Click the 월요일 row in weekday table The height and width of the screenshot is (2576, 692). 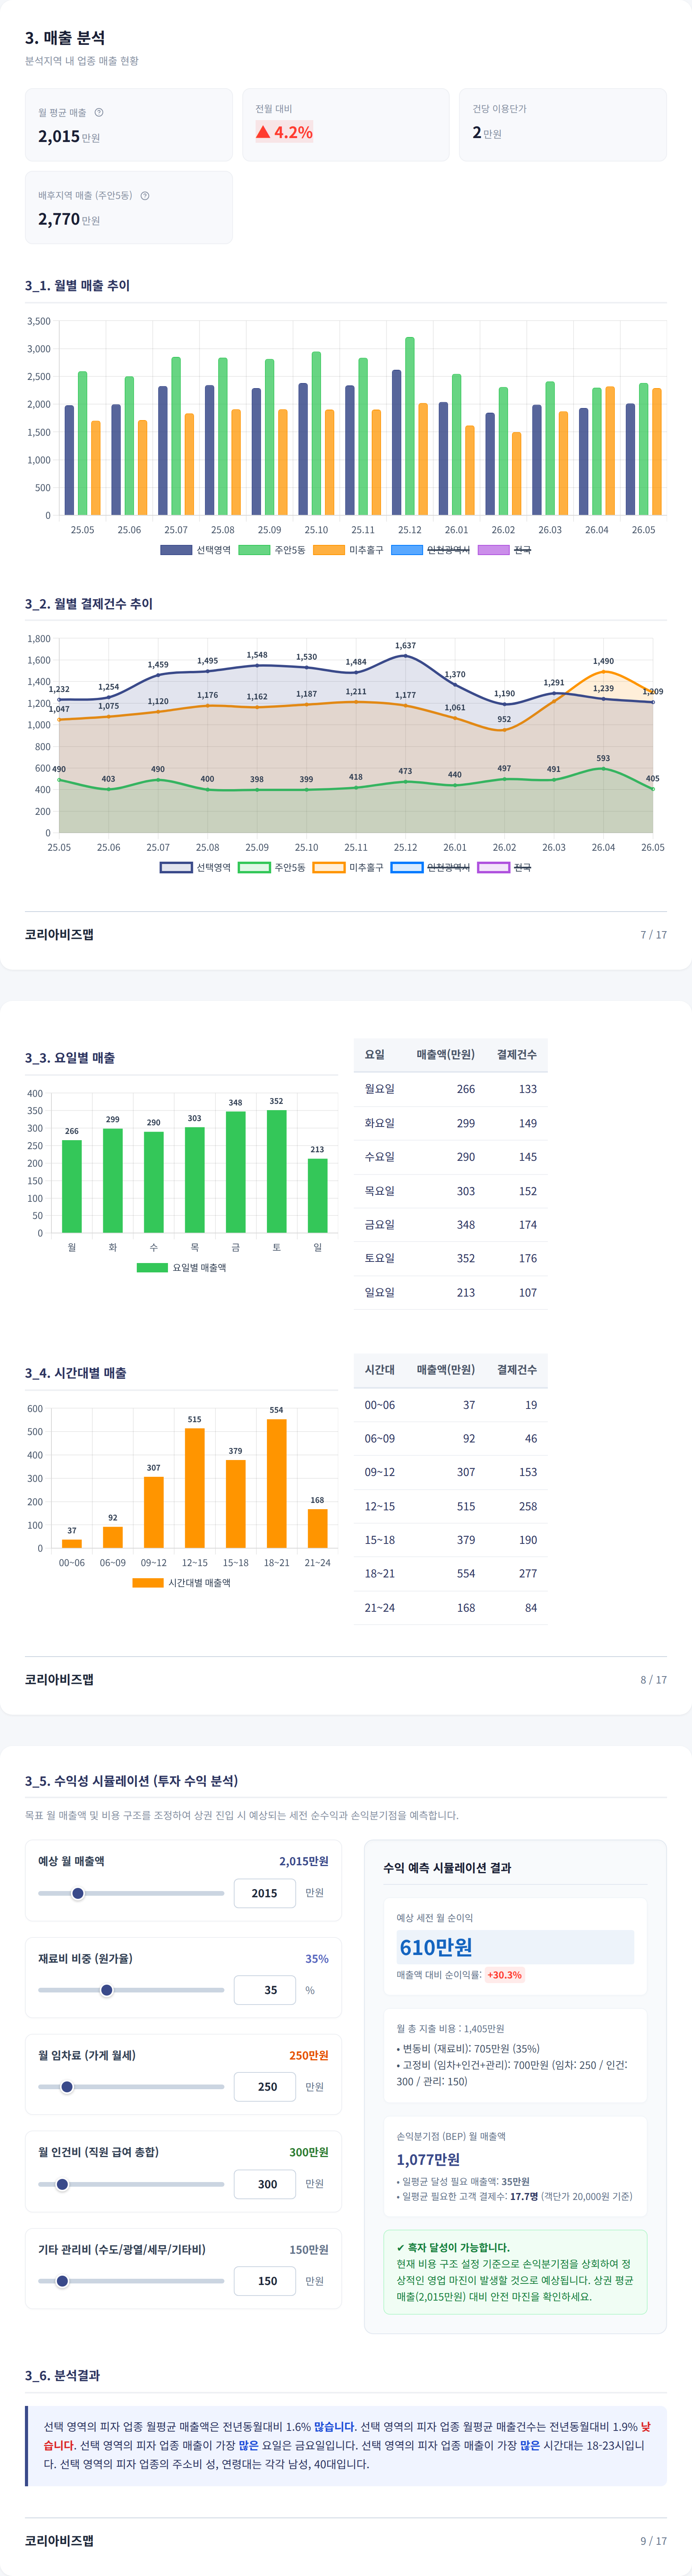click(450, 1089)
